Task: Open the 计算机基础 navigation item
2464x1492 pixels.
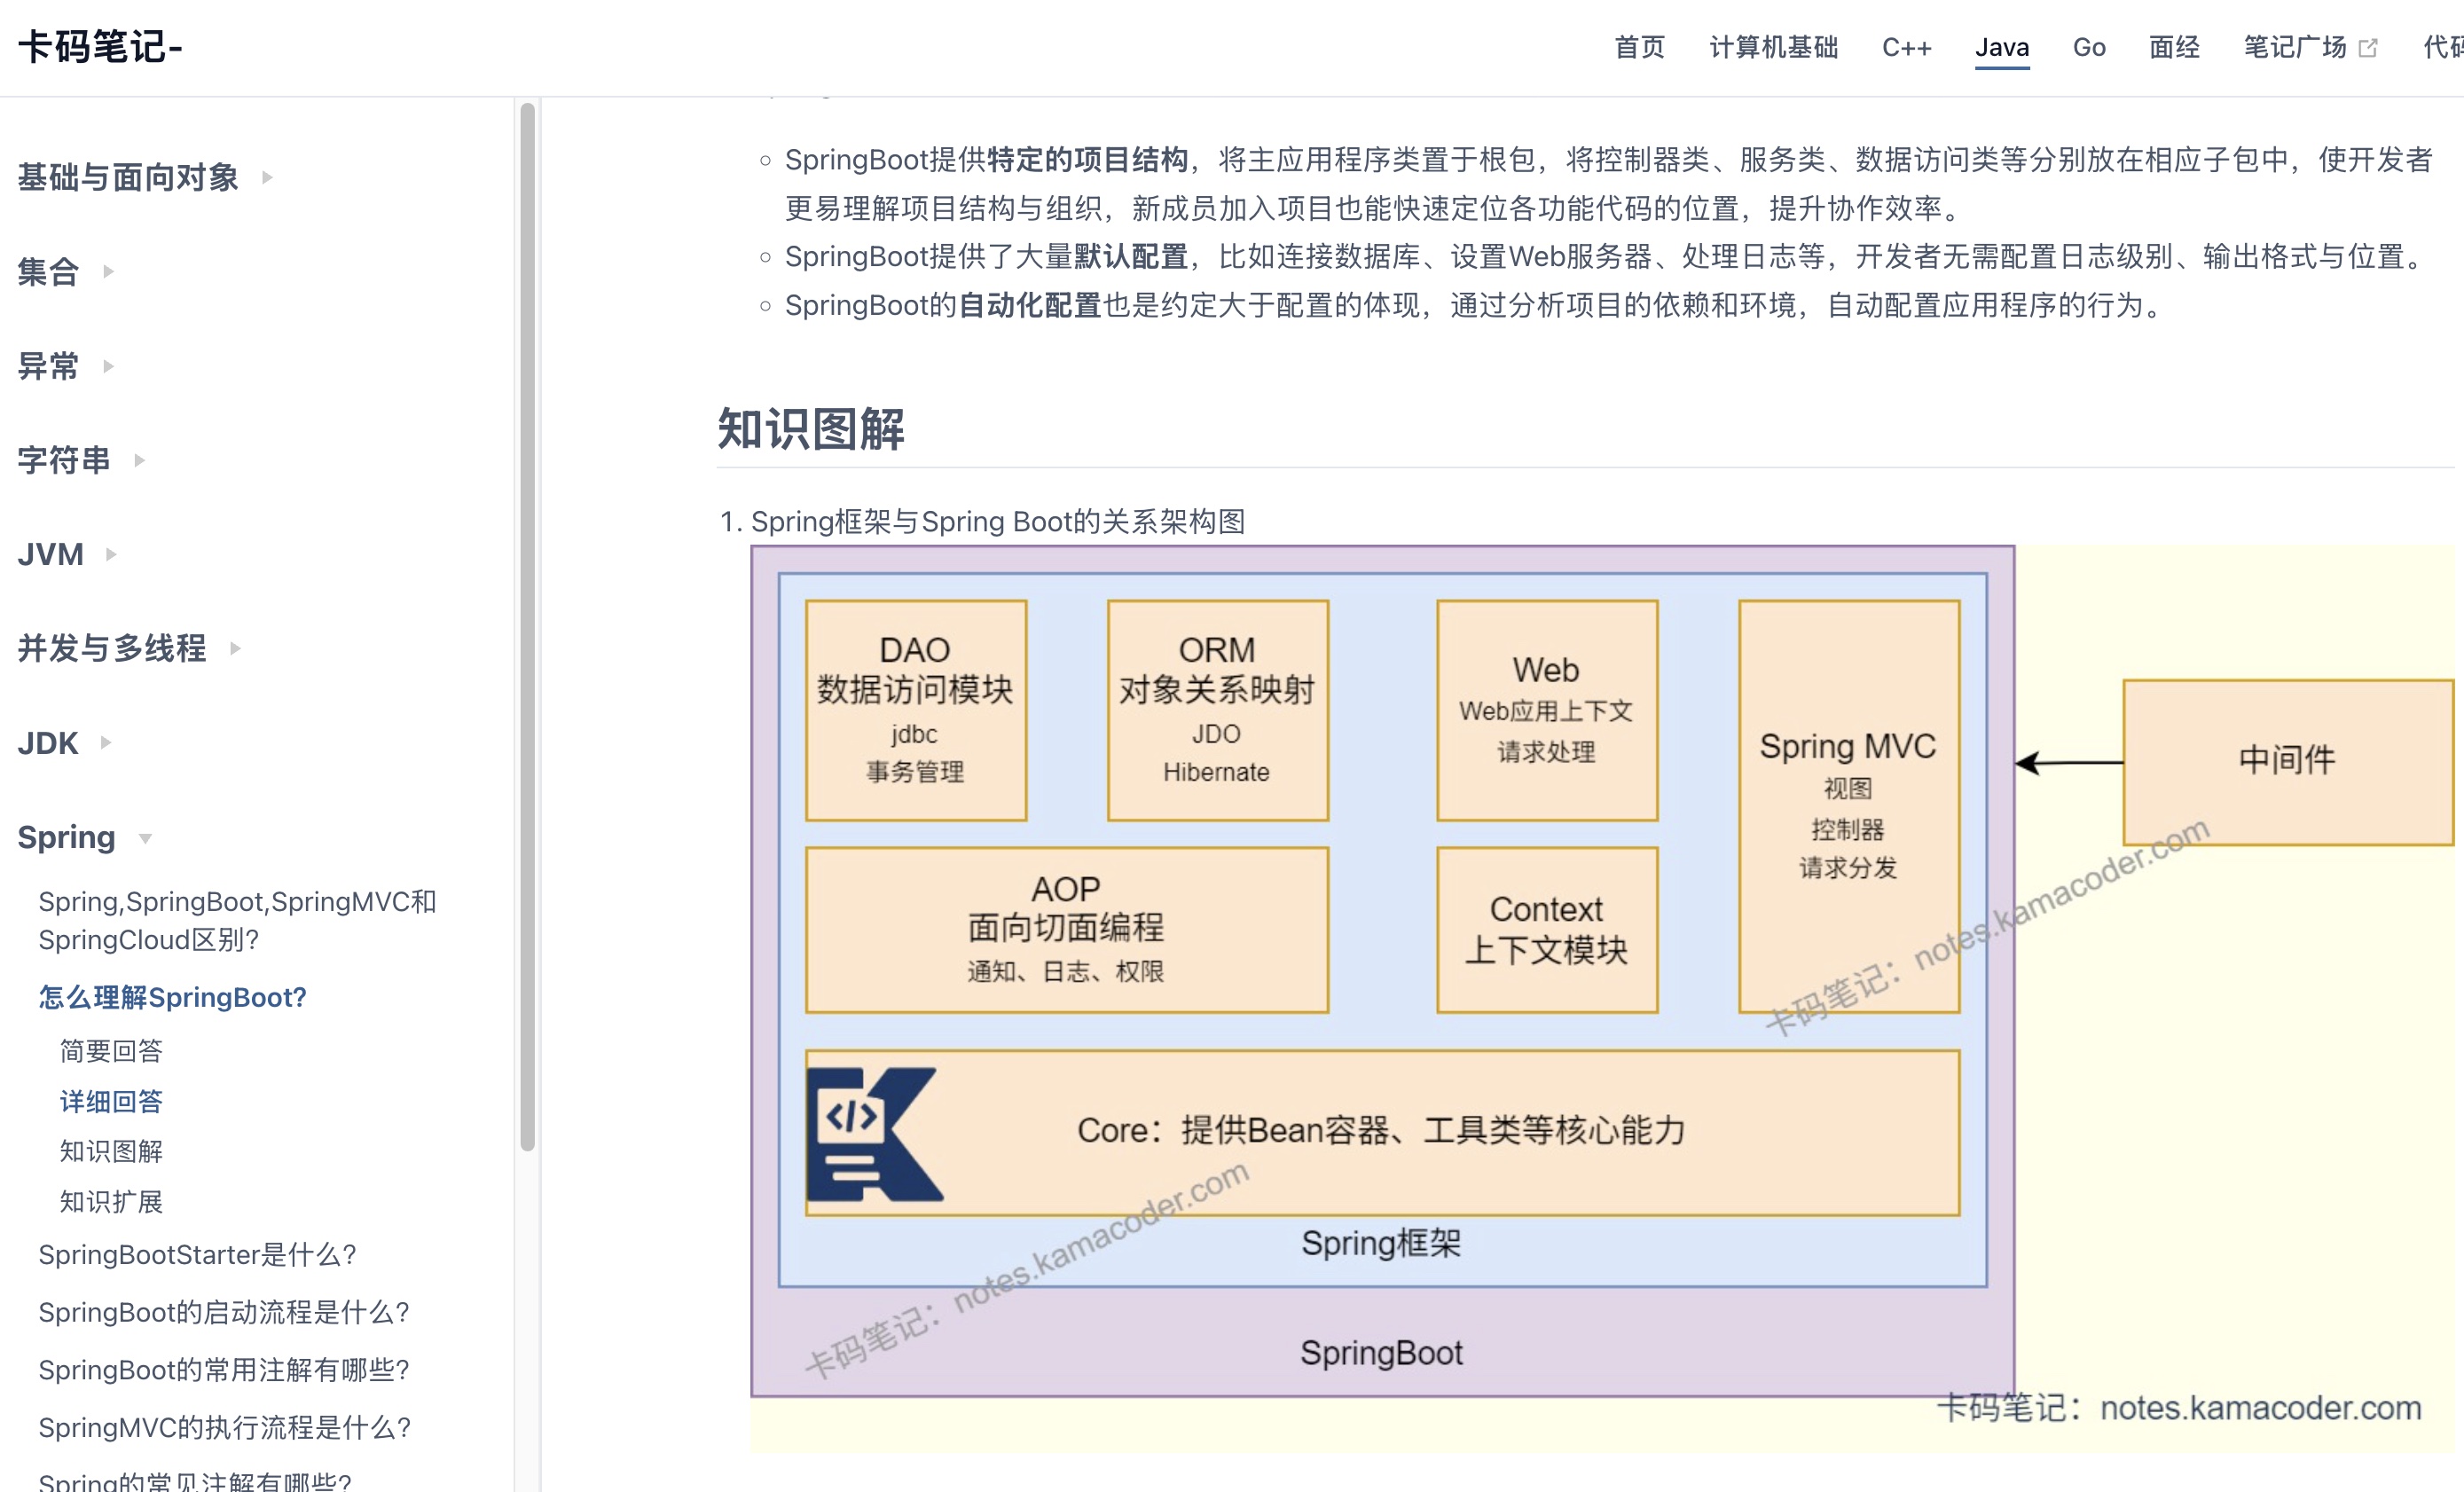Action: [x=1773, y=47]
